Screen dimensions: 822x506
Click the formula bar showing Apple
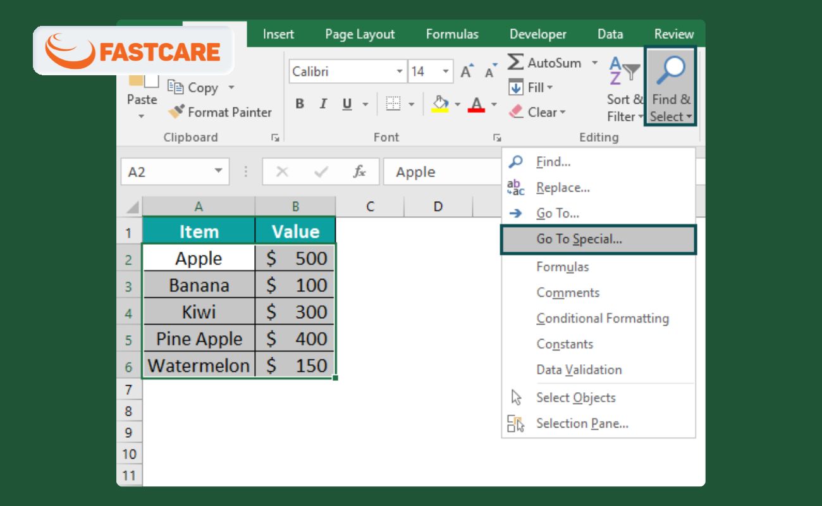point(443,172)
